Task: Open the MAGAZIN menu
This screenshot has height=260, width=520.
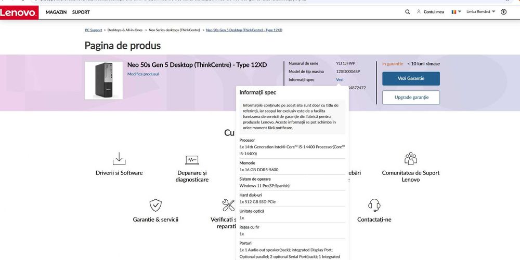Action: click(x=56, y=12)
